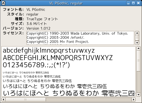Click the M+ Font Project copyright line

(58, 42)
